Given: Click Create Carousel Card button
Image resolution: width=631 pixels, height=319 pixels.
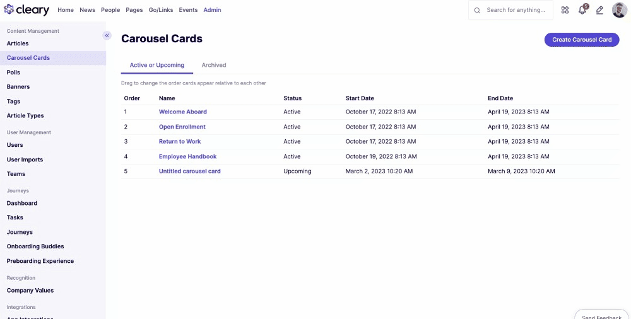Looking at the screenshot, I should (582, 40).
